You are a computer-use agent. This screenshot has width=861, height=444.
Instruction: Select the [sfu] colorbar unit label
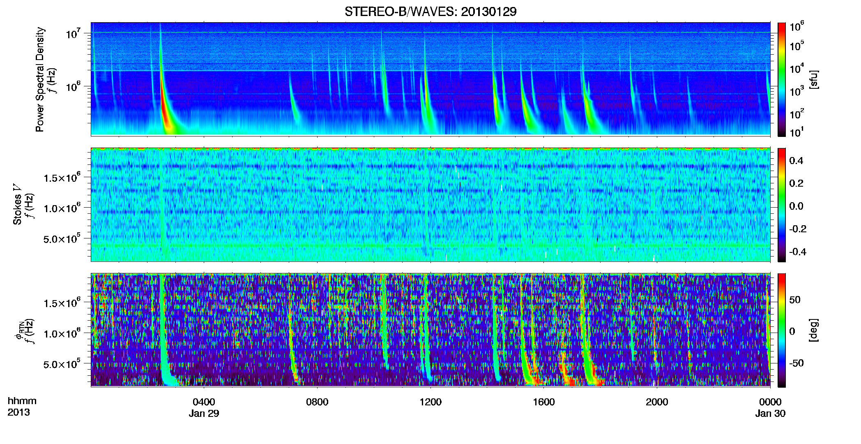[814, 79]
